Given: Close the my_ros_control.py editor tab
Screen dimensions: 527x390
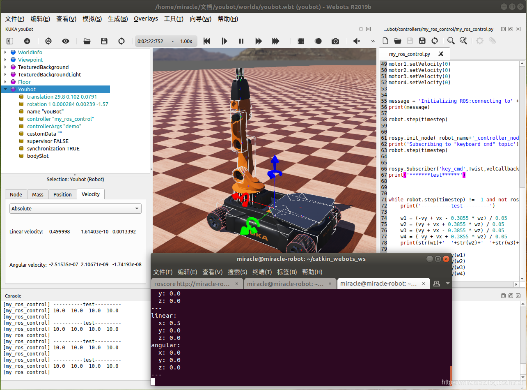Looking at the screenshot, I should point(441,54).
